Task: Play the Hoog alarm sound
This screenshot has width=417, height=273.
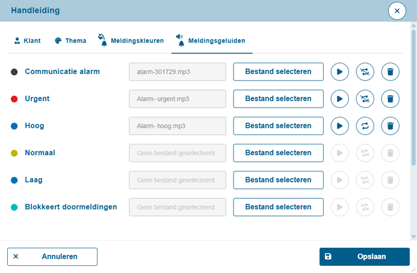Action: point(339,126)
